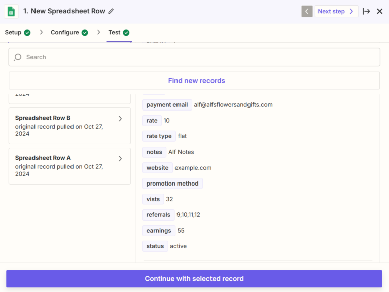
Task: Click the Alf Notes value
Action: (181, 152)
